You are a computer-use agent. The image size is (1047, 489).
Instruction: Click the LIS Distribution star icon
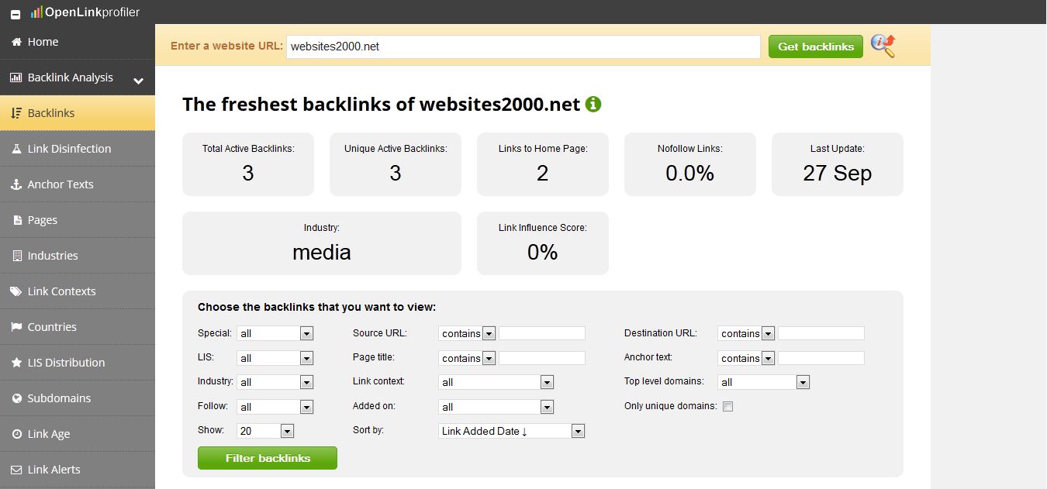point(16,363)
